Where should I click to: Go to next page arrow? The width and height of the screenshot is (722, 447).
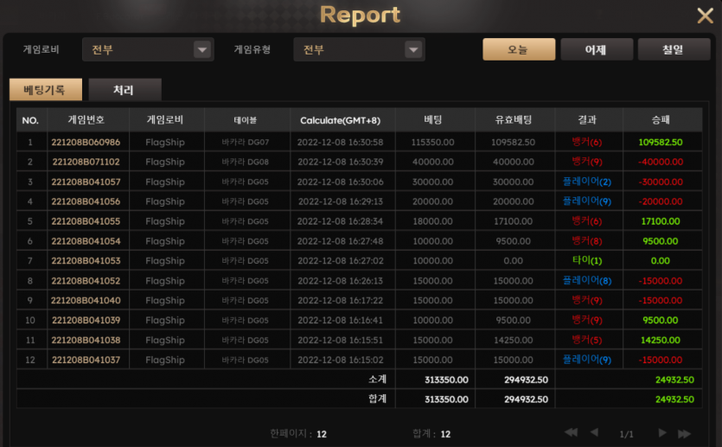pyautogui.click(x=662, y=432)
